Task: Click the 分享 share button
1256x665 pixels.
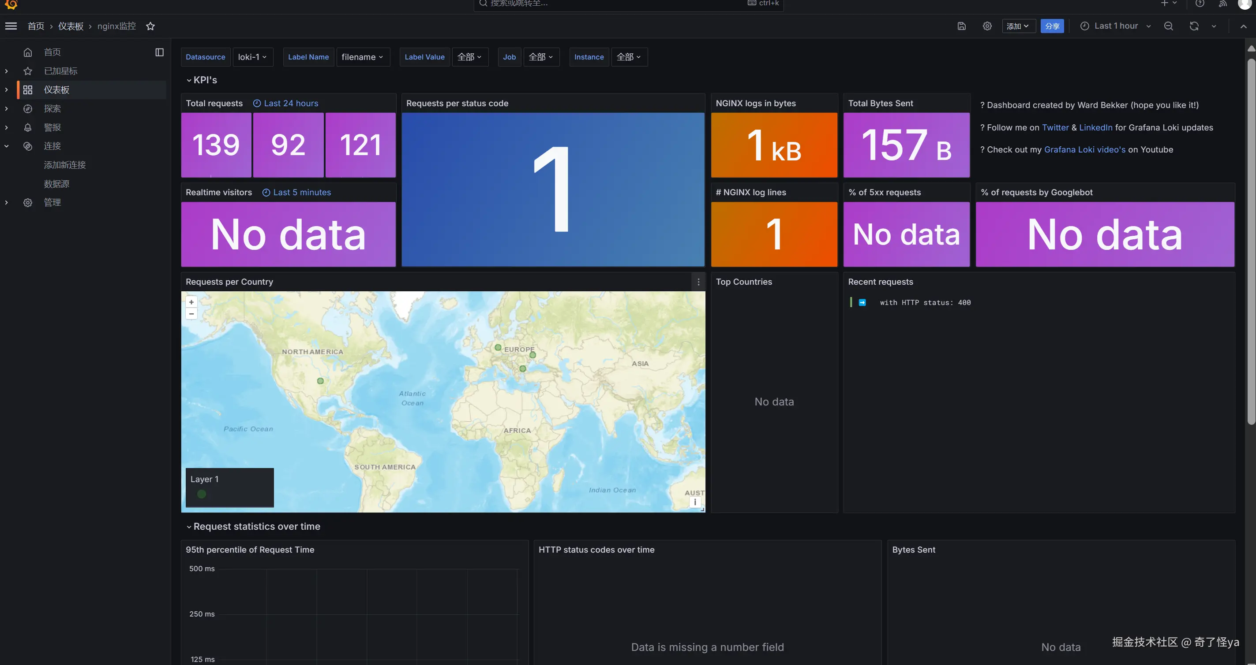Action: pos(1052,26)
